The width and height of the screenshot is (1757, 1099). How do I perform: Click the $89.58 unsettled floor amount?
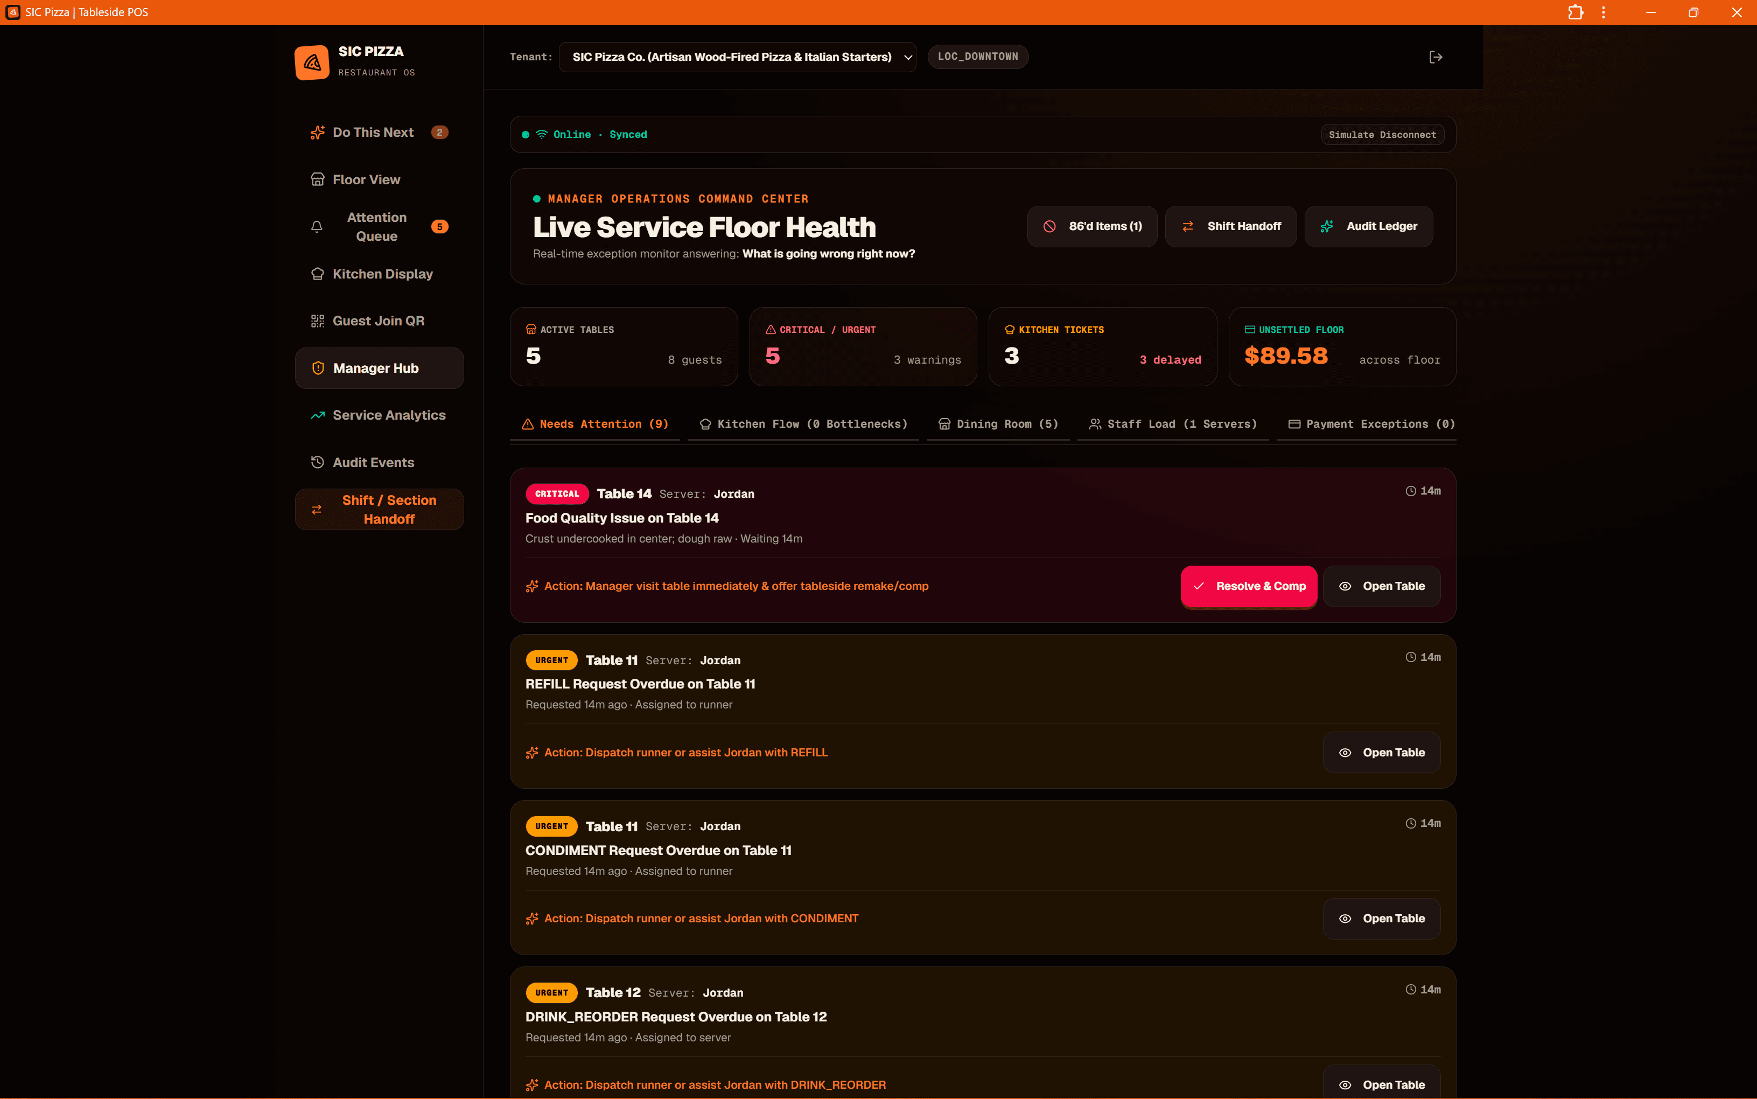pyautogui.click(x=1286, y=356)
